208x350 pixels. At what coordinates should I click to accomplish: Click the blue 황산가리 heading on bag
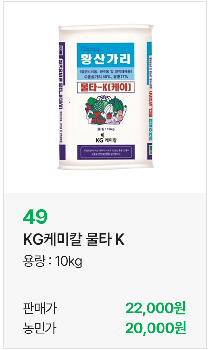[105, 58]
